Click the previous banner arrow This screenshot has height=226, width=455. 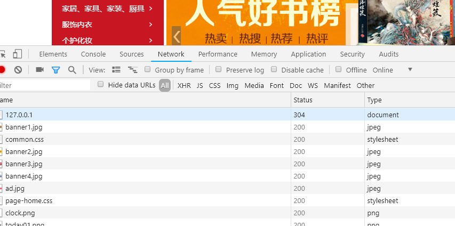177,36
